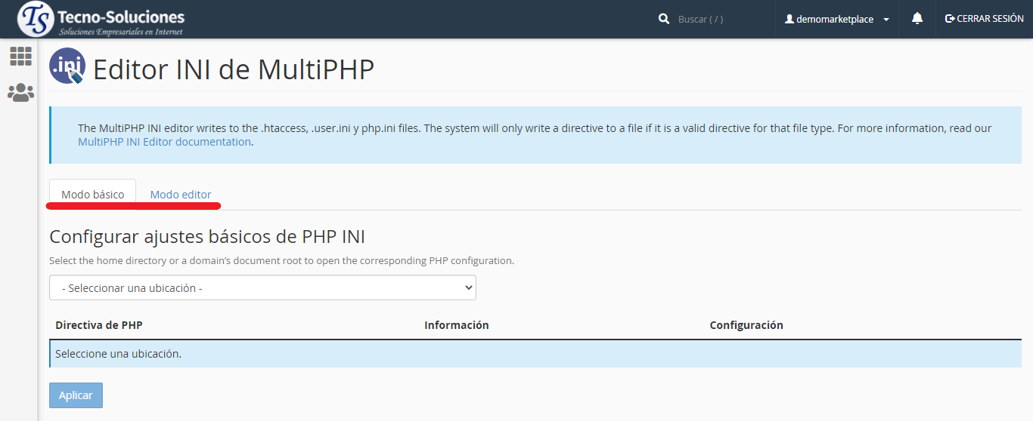Click the .ini MultiPHP page icon
This screenshot has width=1033, height=421.
pos(67,66)
